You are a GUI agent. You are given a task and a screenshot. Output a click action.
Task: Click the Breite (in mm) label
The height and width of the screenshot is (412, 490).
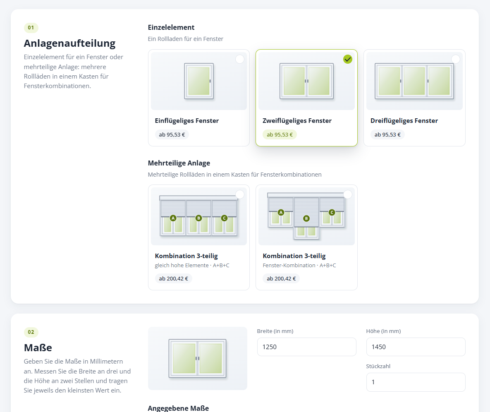click(275, 331)
